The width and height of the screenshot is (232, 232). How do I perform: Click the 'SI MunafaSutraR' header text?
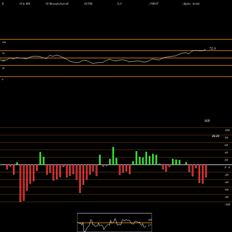[57, 4]
